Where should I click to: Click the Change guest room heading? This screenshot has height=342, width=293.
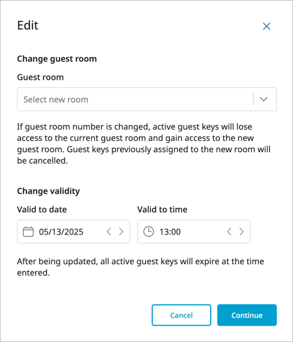57,59
